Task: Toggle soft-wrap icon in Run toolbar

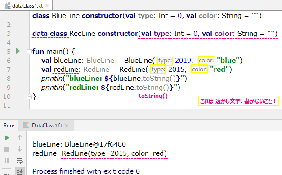Action: coord(20,161)
